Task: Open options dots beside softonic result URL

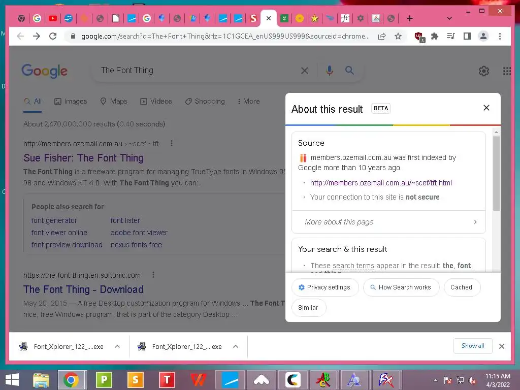Action: [x=153, y=275]
